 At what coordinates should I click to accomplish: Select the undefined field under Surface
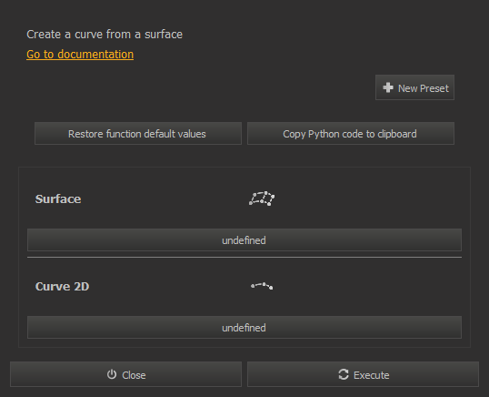point(244,239)
